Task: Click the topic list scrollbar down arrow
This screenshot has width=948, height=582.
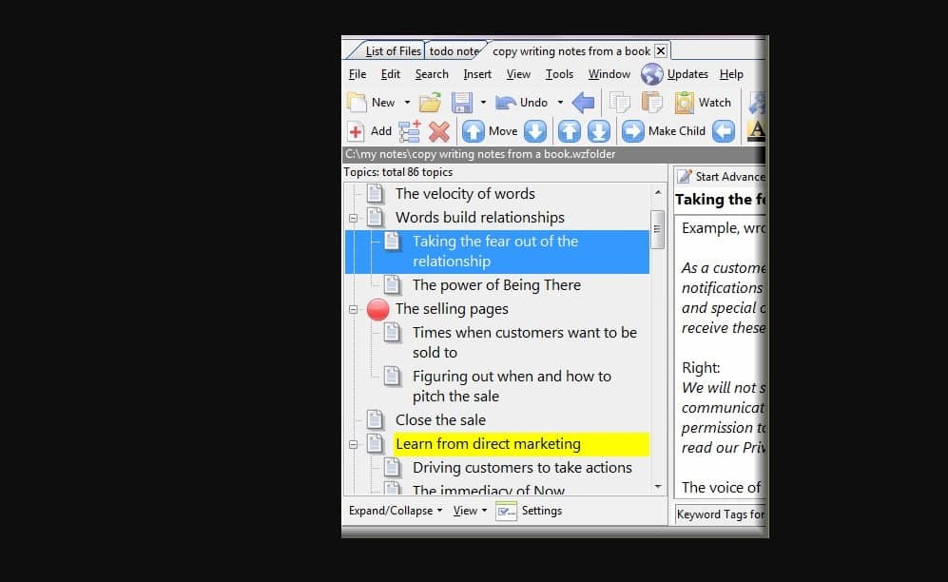Action: pyautogui.click(x=657, y=487)
